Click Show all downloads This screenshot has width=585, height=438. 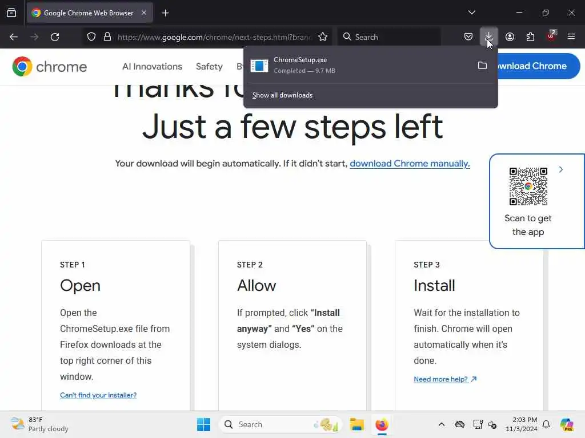click(282, 95)
